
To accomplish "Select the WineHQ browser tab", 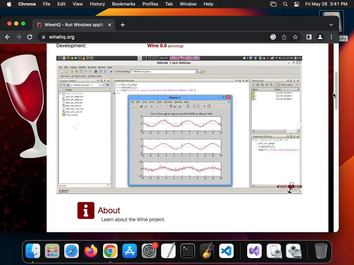I will pyautogui.click(x=74, y=25).
